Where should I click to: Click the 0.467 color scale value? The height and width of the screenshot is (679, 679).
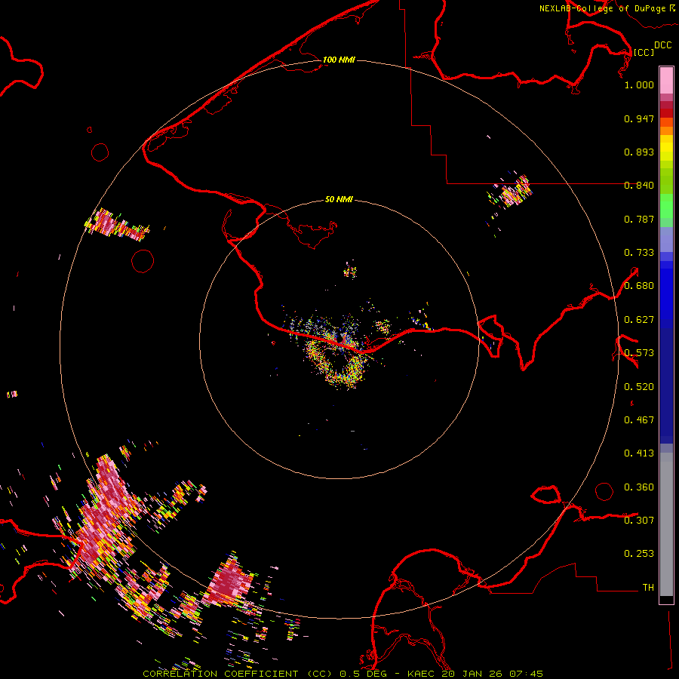pos(639,420)
